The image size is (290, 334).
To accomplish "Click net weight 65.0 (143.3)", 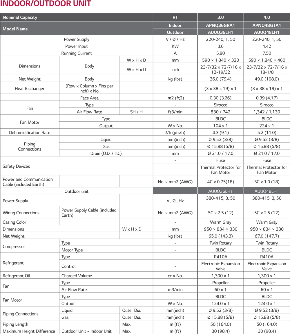I will [x=220, y=236].
